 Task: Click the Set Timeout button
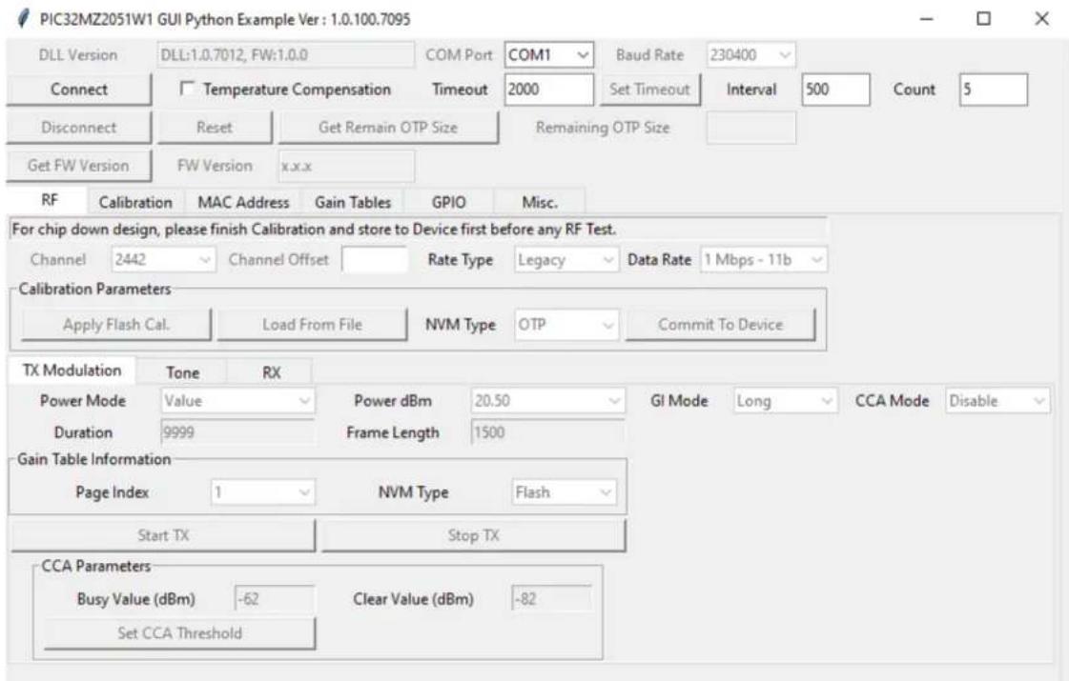(649, 90)
